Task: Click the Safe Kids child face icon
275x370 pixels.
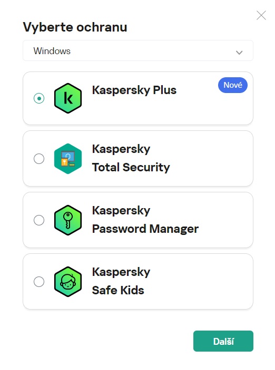Action: coord(68,282)
